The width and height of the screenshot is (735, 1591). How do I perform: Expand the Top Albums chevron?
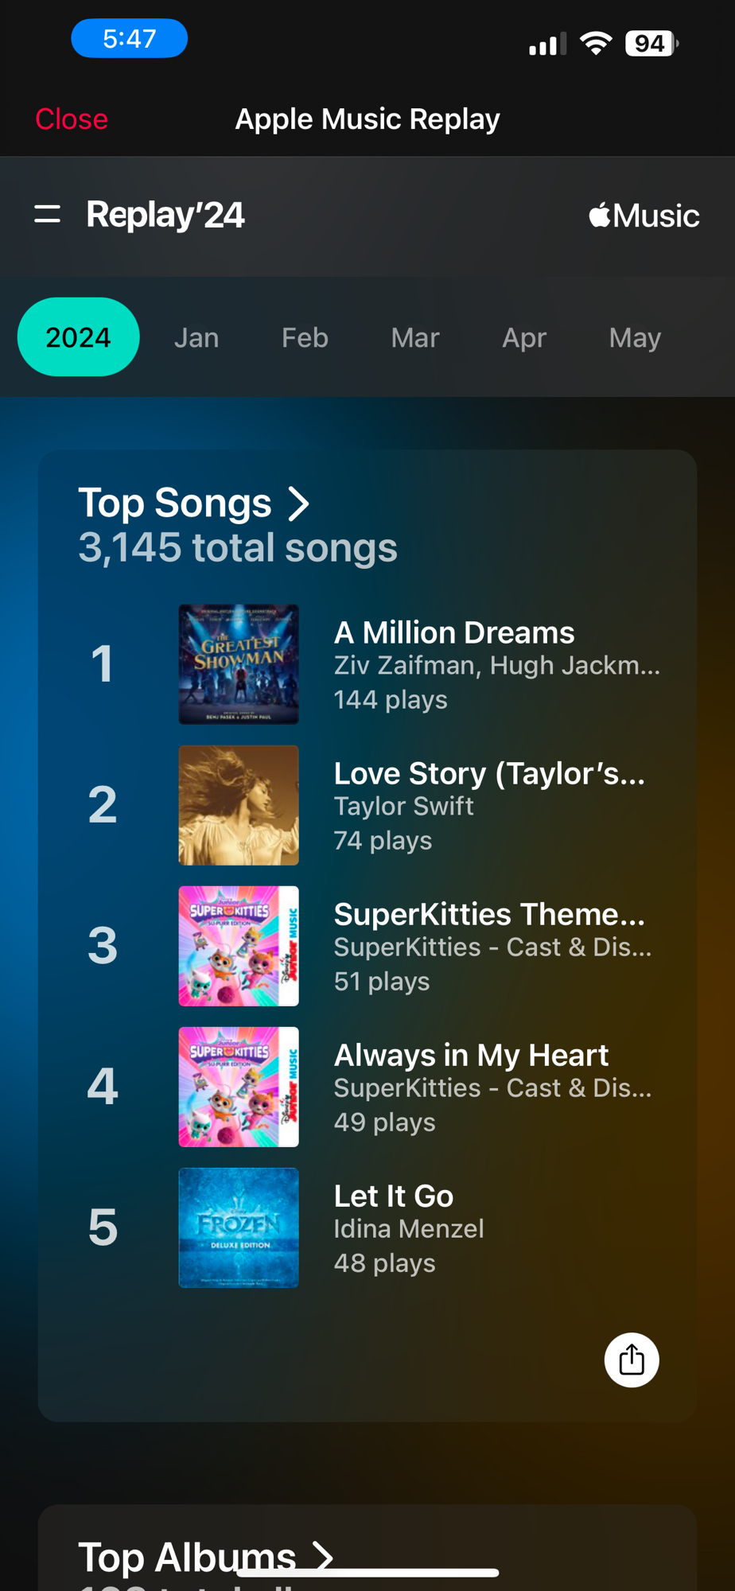click(322, 1555)
